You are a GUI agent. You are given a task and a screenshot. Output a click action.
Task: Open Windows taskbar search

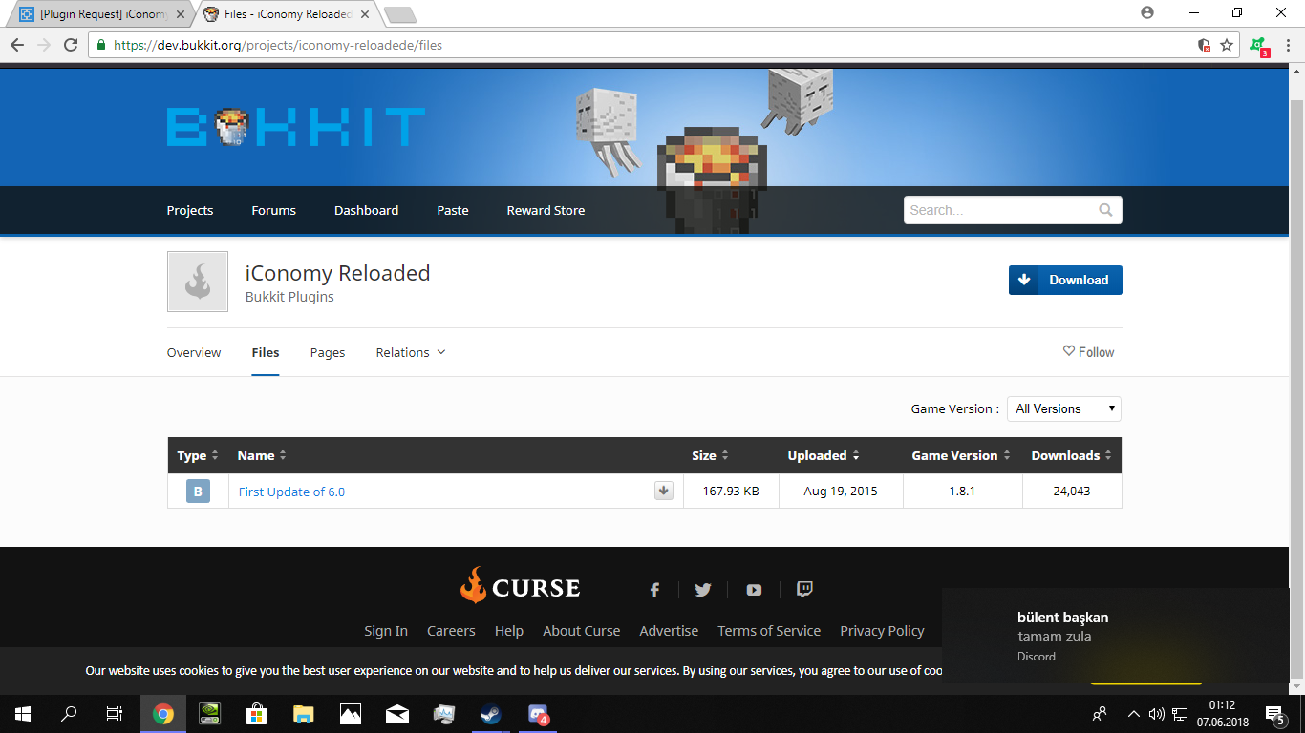69,714
